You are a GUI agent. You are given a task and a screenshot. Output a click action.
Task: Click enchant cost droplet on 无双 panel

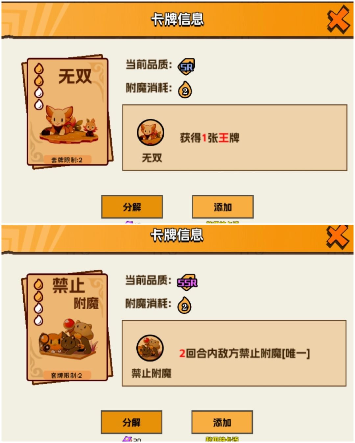coord(185,90)
